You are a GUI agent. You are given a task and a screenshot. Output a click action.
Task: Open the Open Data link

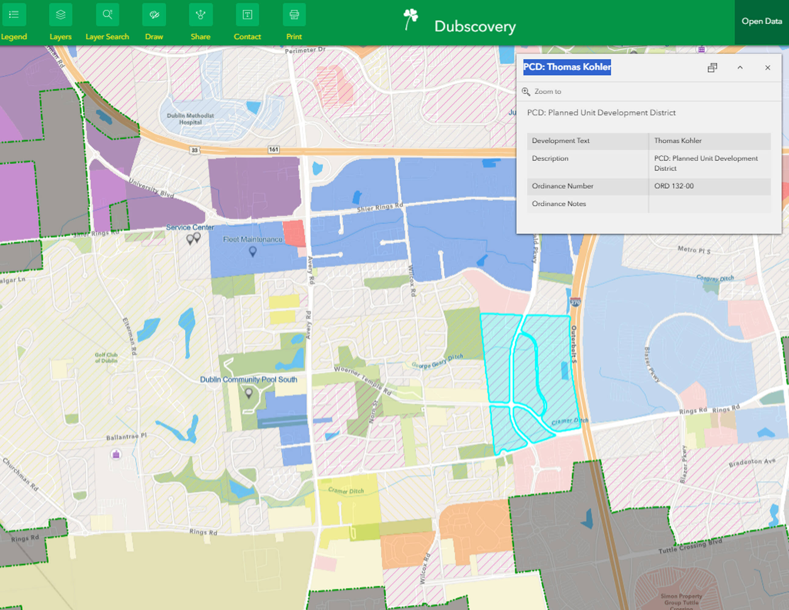tap(762, 21)
